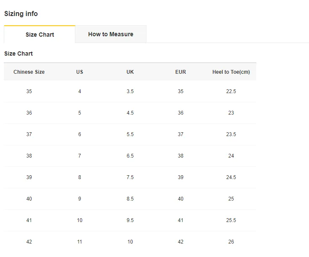Click US size 9 cell
The image size is (309, 257).
pyautogui.click(x=80, y=199)
